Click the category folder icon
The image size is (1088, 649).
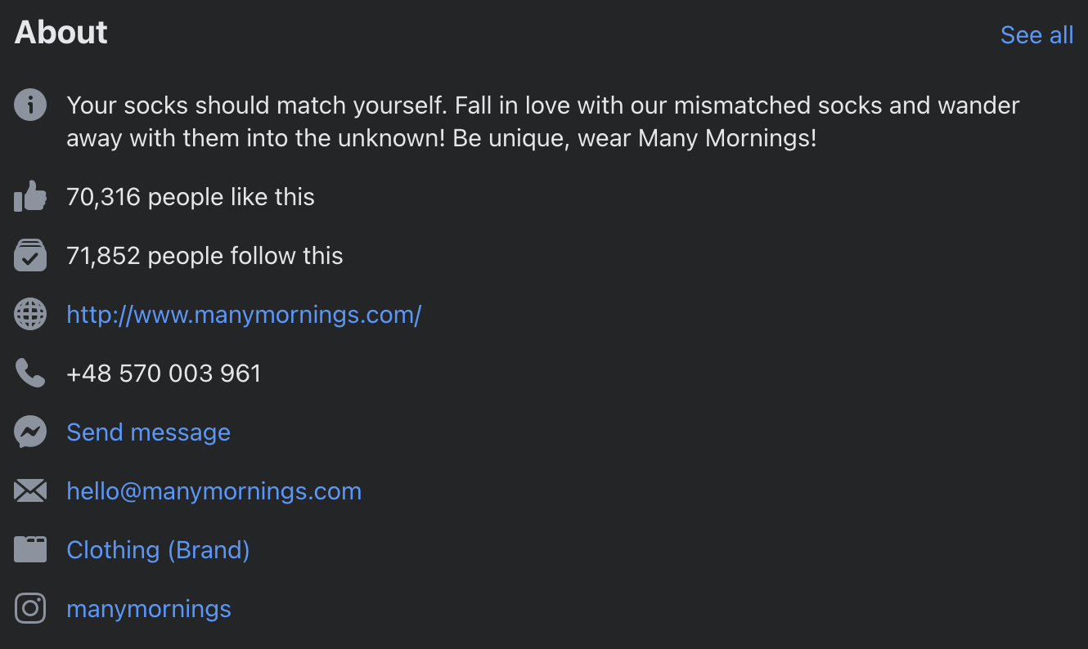pyautogui.click(x=30, y=550)
